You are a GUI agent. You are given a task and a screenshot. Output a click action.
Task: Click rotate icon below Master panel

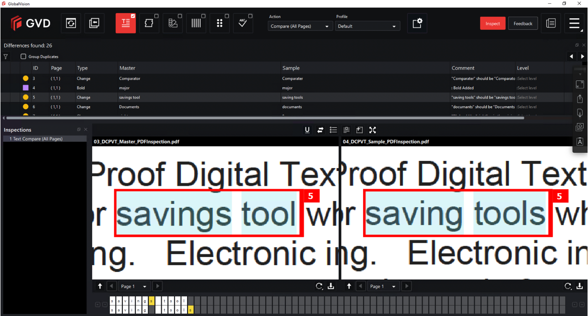tap(319, 286)
